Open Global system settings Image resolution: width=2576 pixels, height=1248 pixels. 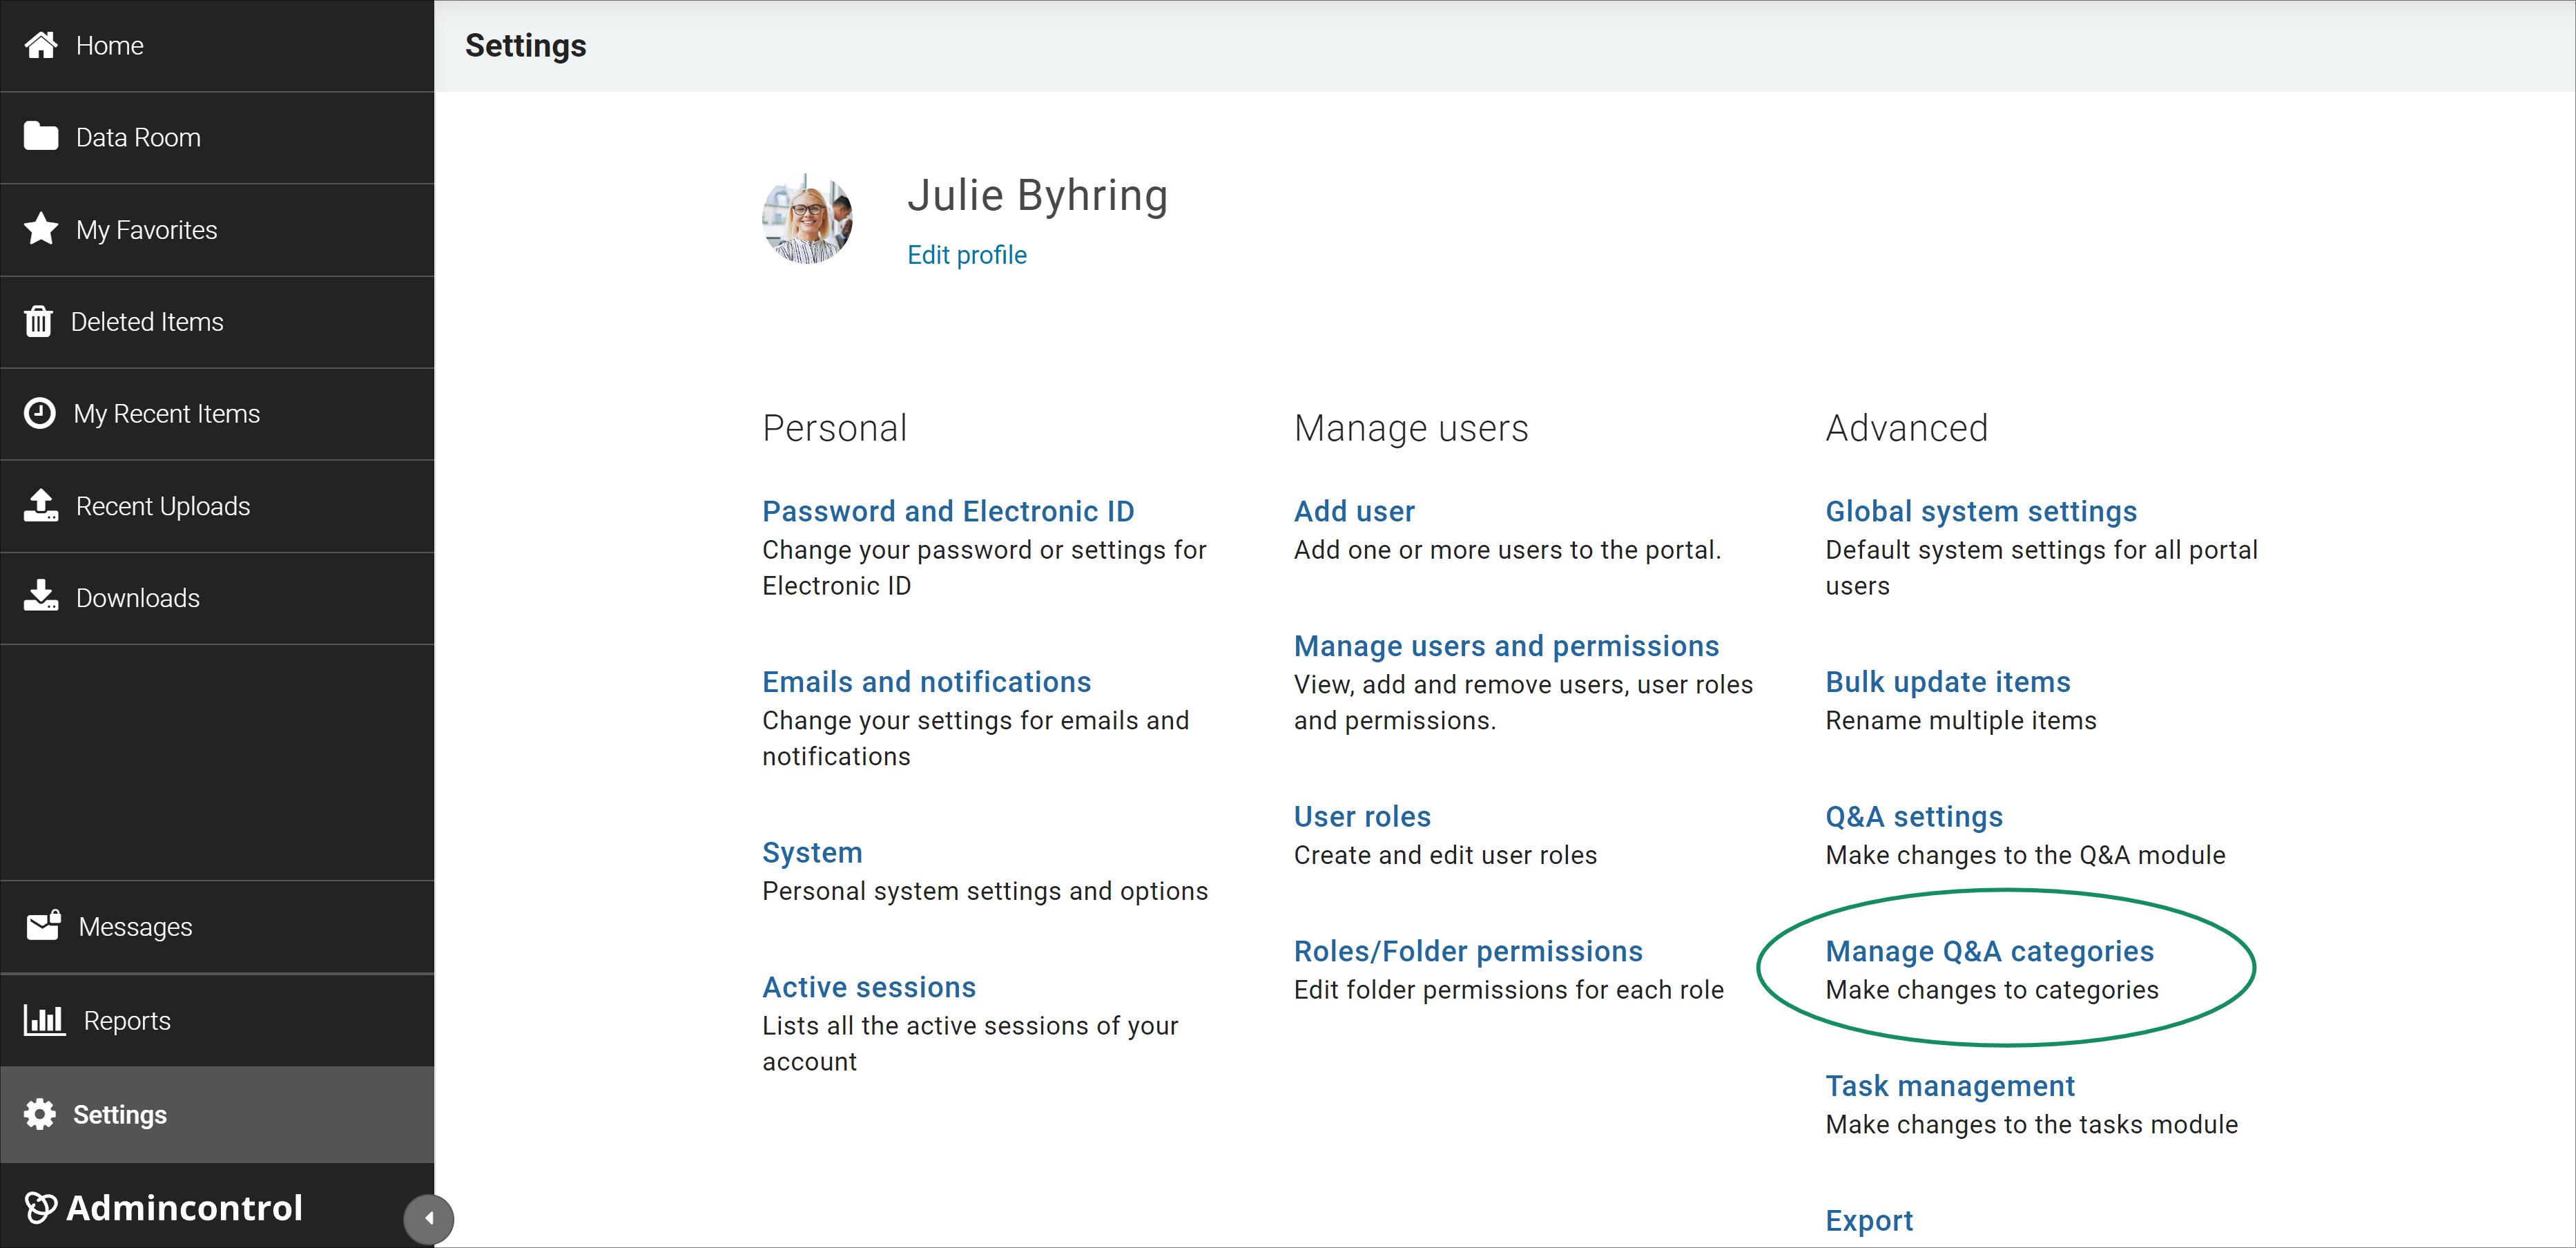pos(1981,510)
